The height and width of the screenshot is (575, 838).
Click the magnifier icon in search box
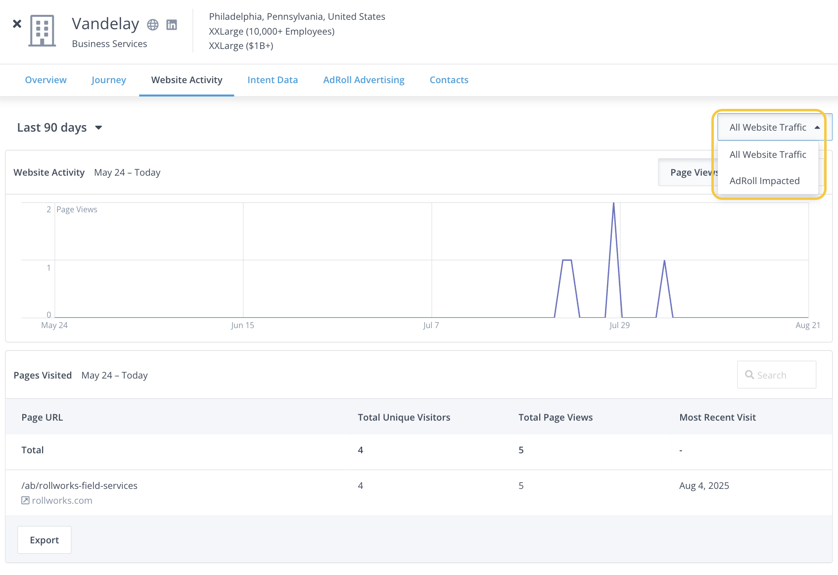click(749, 375)
